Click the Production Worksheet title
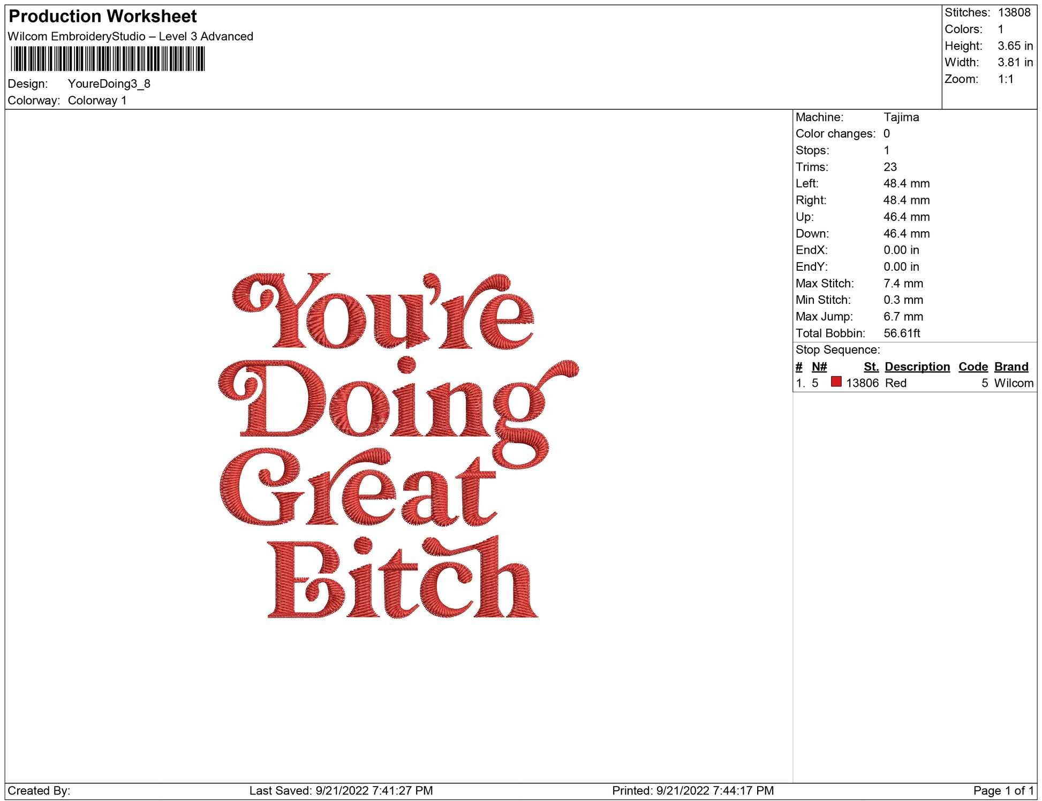Viewport: 1042px width, 801px height. [x=103, y=17]
